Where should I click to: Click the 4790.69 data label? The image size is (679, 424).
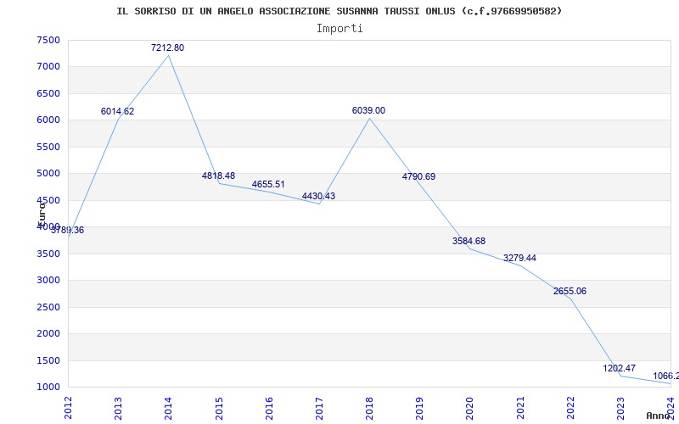coord(418,177)
